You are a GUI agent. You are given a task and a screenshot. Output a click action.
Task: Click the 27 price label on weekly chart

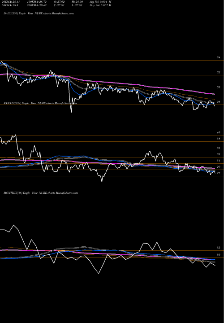tap(219, 173)
